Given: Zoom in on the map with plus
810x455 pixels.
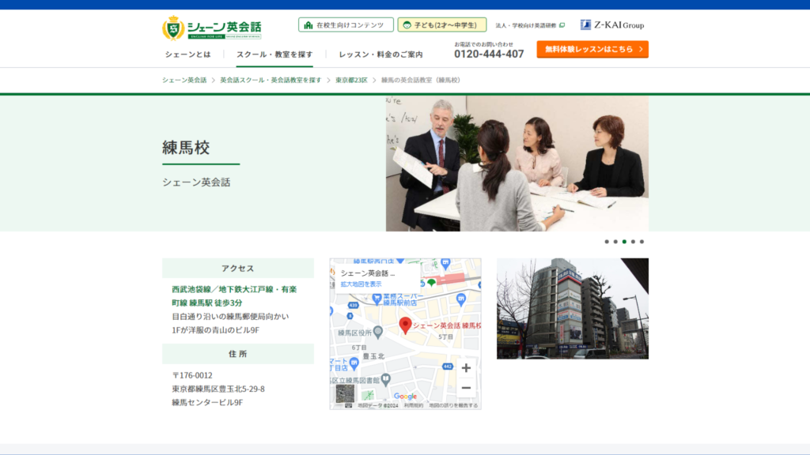Looking at the screenshot, I should (466, 368).
